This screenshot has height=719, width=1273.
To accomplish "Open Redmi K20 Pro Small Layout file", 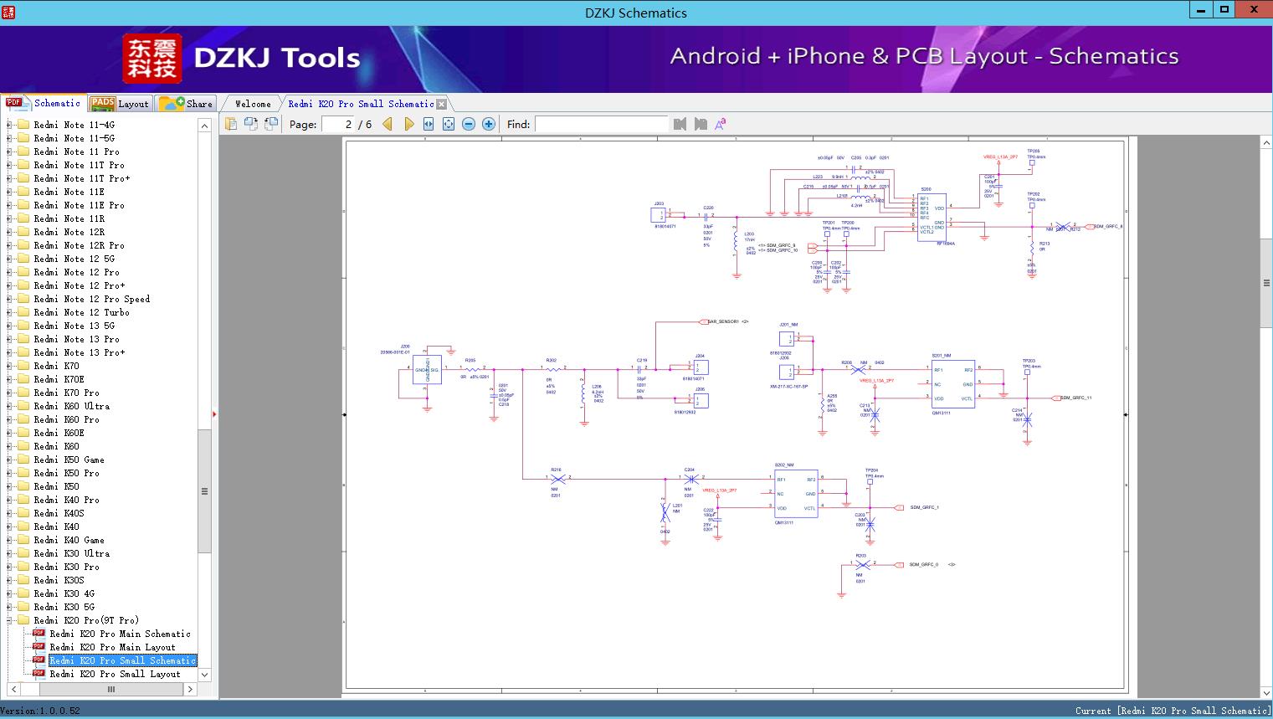I will pos(115,674).
